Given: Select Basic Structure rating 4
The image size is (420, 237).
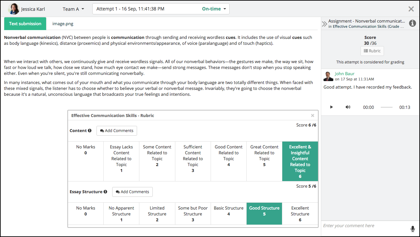Looking at the screenshot, I should coord(229,214).
